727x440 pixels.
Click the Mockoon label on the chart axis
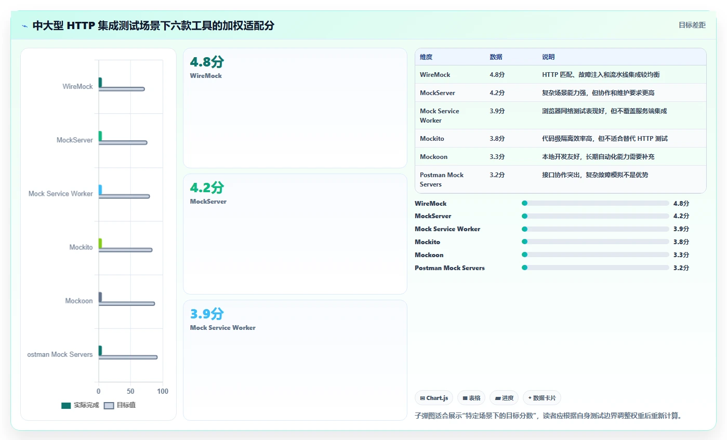[79, 301]
